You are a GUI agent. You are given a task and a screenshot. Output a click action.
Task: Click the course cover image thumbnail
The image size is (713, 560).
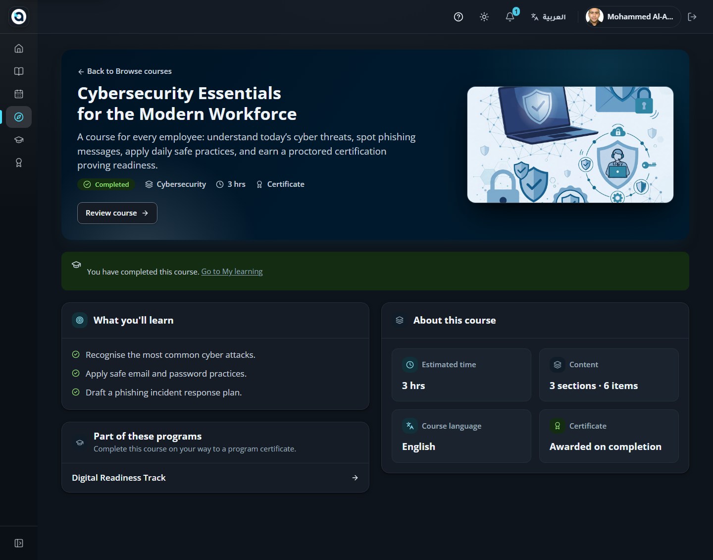pos(570,145)
